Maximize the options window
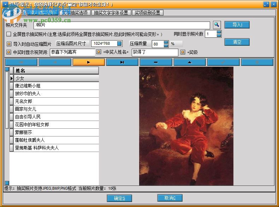The height and width of the screenshot is (207, 279). coord(266,4)
